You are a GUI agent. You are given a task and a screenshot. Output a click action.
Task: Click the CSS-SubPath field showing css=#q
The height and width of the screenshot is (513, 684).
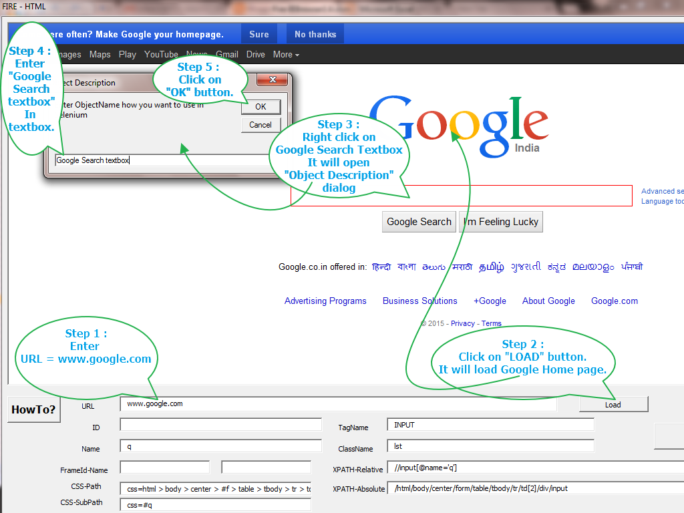click(x=216, y=505)
